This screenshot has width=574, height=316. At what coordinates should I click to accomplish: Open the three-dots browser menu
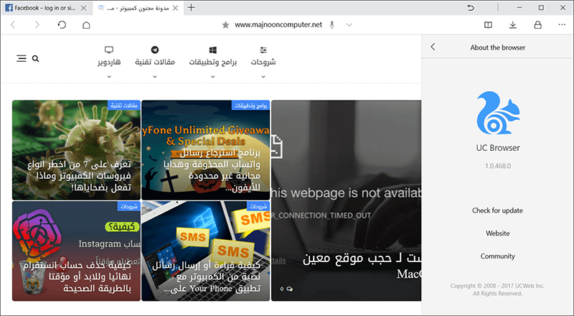(562, 24)
